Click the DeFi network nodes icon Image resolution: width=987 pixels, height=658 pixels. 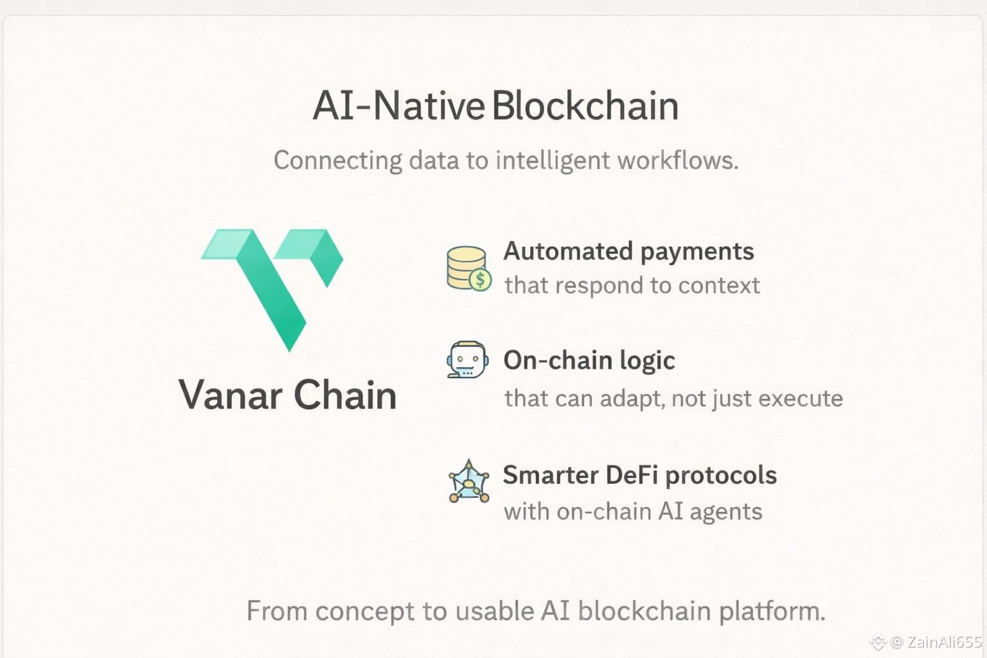[468, 481]
